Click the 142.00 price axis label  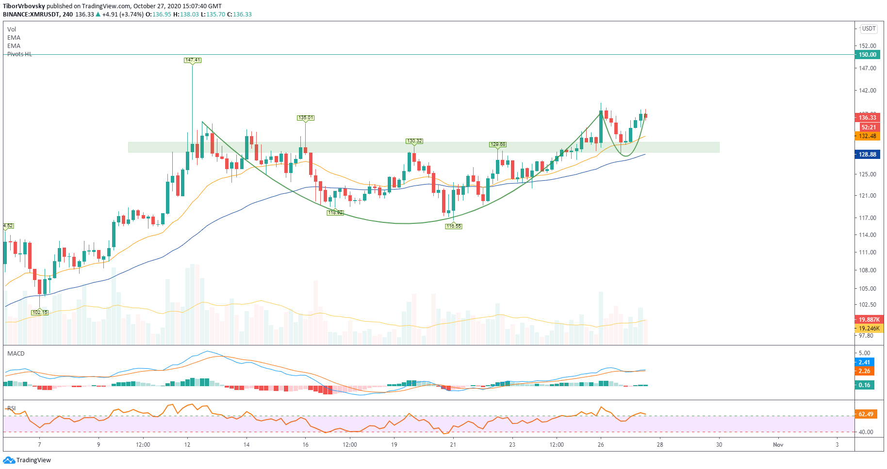(x=868, y=91)
